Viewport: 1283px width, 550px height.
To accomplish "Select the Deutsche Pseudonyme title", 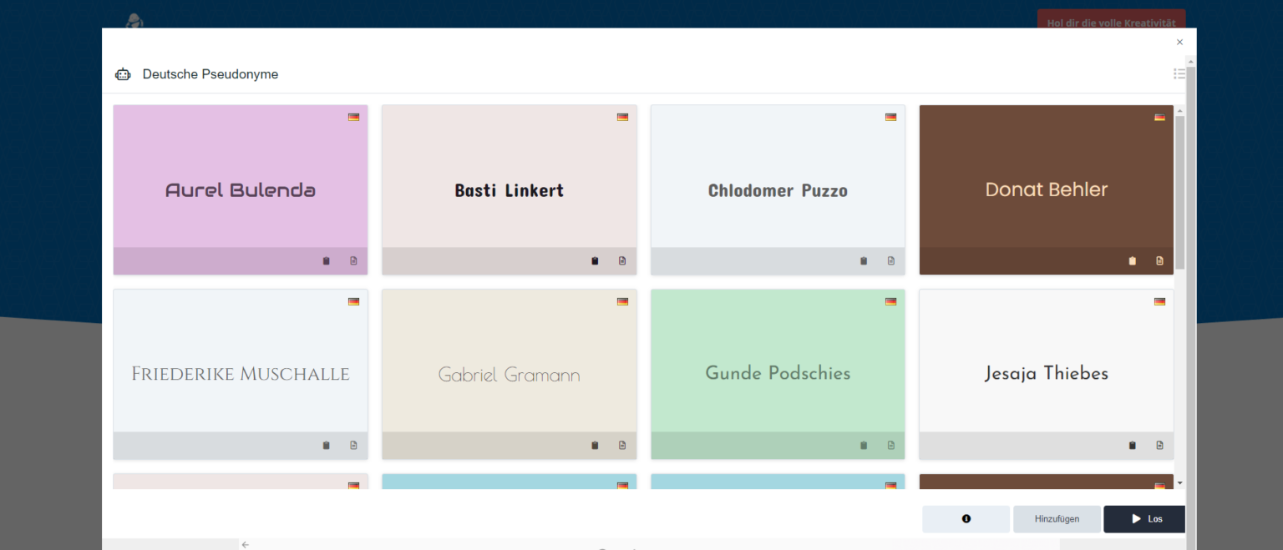I will pyautogui.click(x=210, y=74).
